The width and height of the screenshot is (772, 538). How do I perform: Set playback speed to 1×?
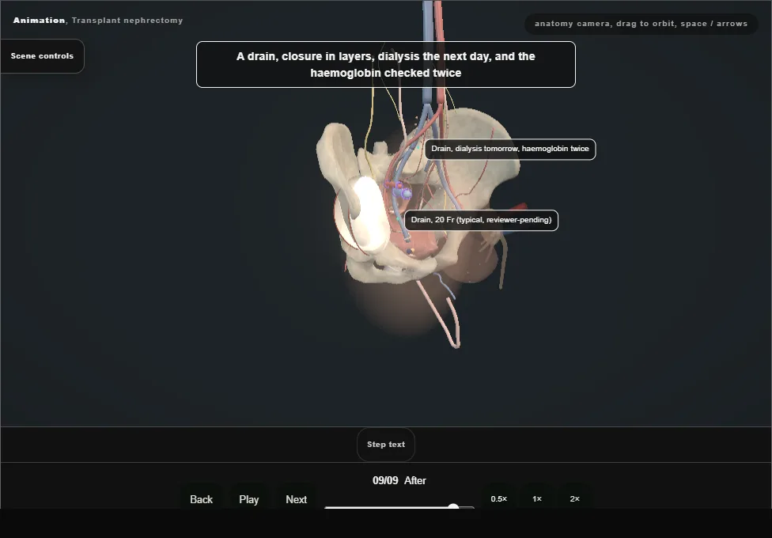[537, 498]
